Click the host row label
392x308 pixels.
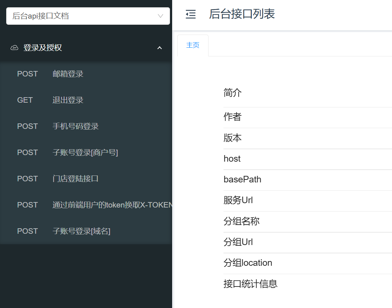coord(232,159)
